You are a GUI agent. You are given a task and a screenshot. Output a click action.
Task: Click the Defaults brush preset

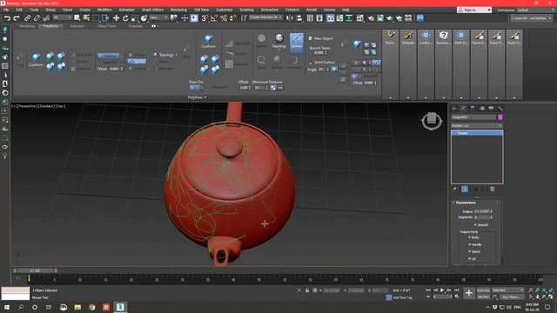tap(408, 37)
